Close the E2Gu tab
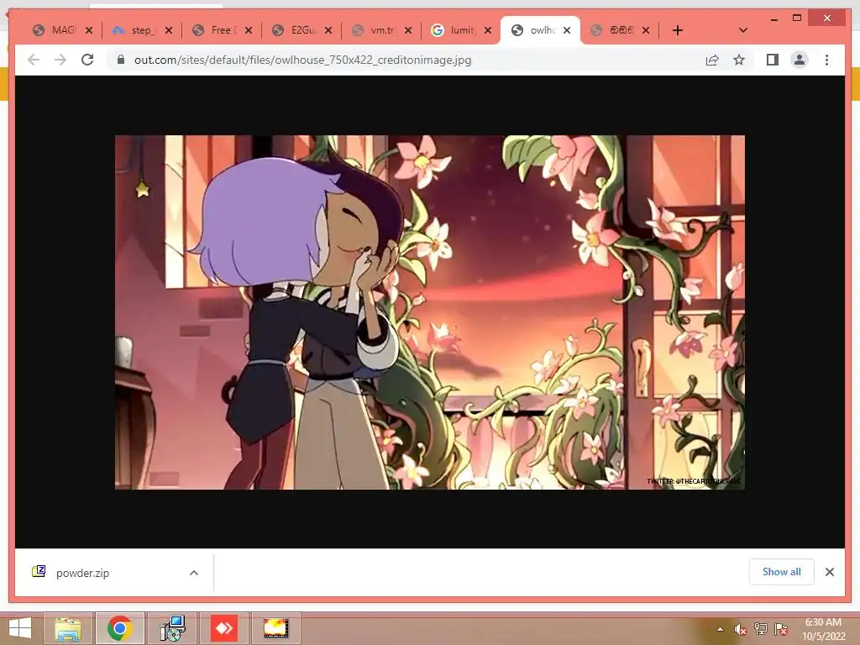The image size is (860, 645). 328,30
